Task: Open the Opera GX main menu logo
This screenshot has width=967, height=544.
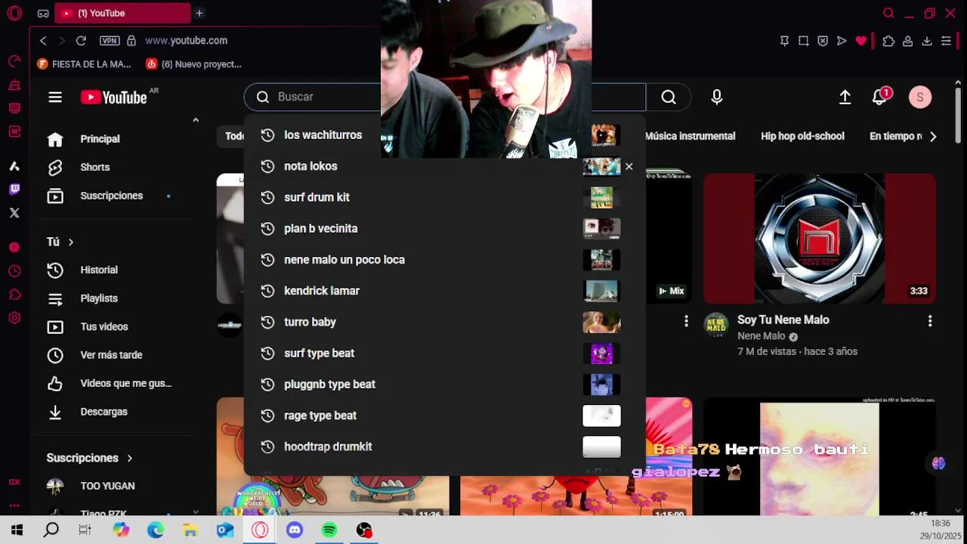Action: pyautogui.click(x=14, y=13)
